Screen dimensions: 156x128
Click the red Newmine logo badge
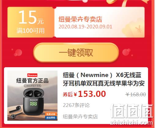click(32, 75)
